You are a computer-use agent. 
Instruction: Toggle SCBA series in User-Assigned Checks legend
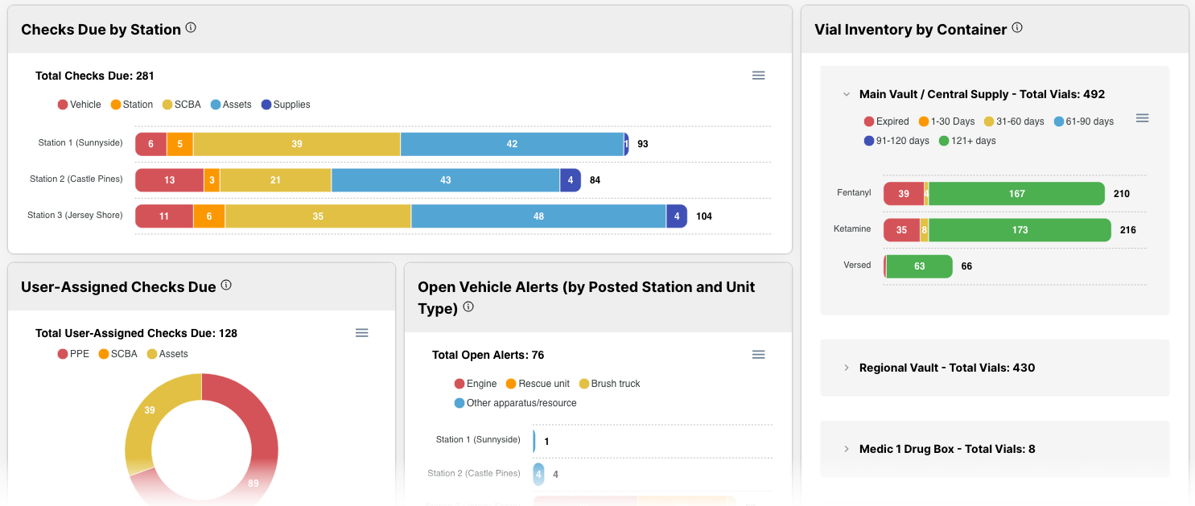point(118,354)
